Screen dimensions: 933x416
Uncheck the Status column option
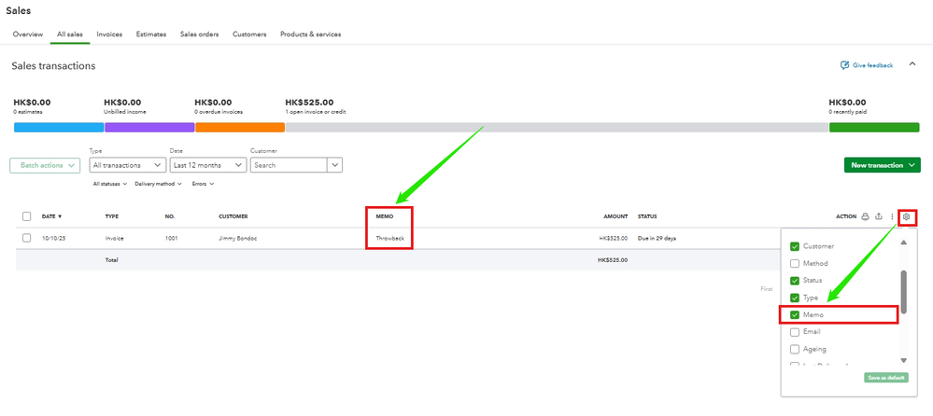tap(795, 281)
